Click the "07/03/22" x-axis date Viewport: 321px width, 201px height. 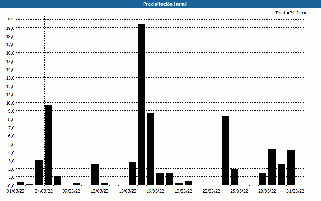click(71, 191)
